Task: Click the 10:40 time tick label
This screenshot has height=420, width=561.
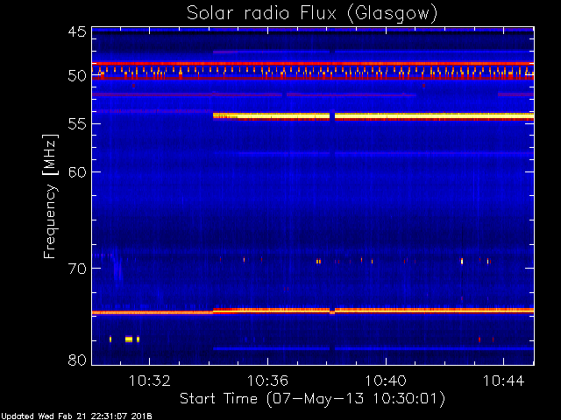Action: click(x=386, y=381)
